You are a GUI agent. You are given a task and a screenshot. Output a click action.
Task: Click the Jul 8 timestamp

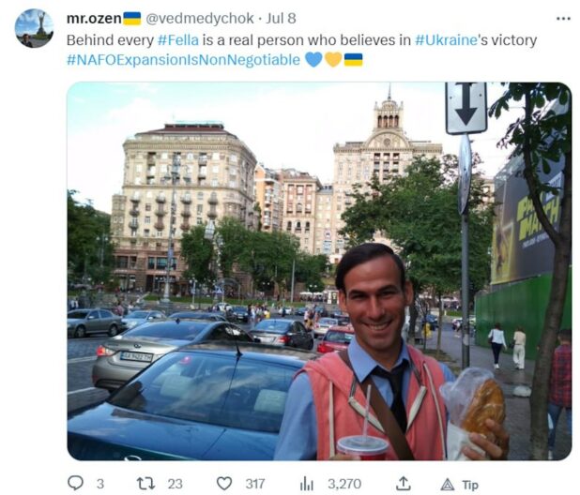click(282, 18)
